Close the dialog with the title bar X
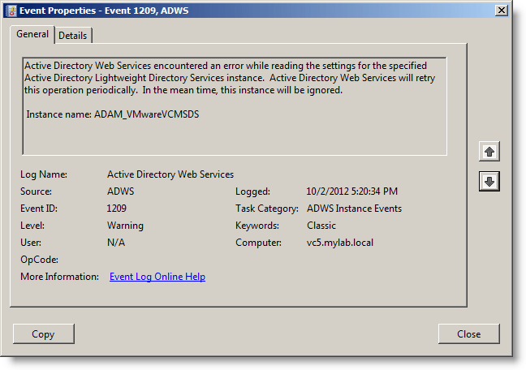The width and height of the screenshot is (526, 370). pos(502,10)
